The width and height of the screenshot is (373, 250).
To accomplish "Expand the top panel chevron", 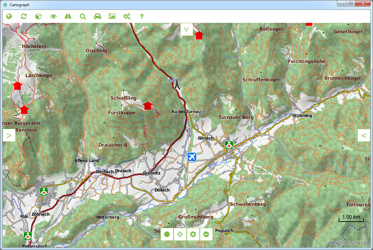I will [186, 29].
